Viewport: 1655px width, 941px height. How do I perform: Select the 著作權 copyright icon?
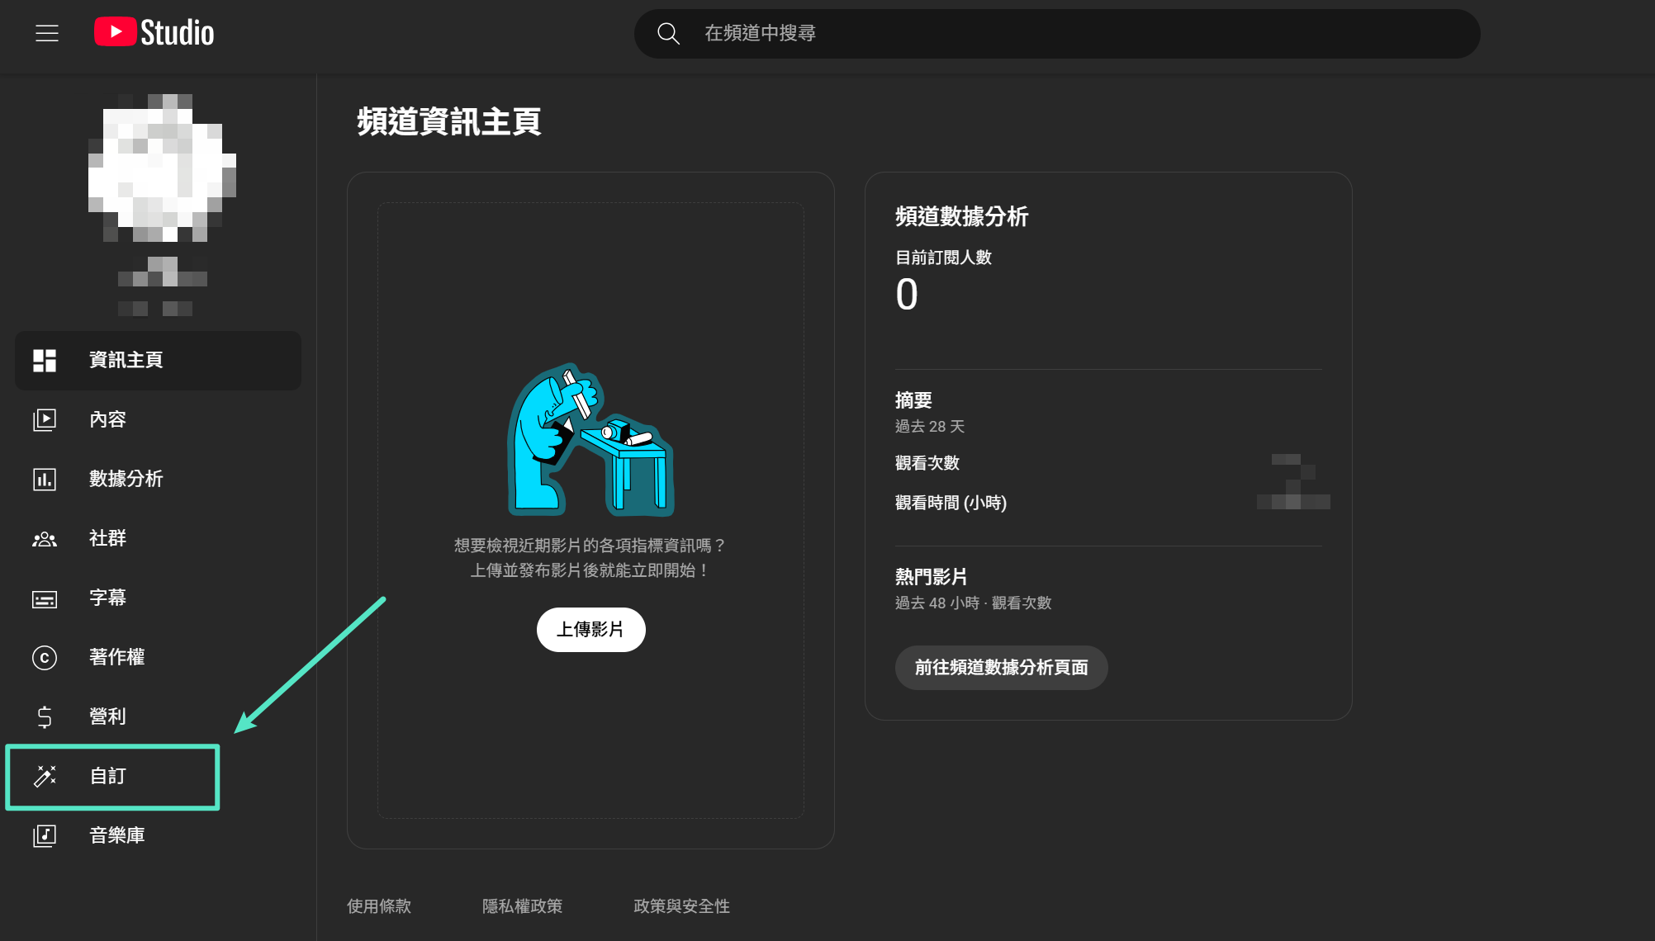(x=45, y=657)
